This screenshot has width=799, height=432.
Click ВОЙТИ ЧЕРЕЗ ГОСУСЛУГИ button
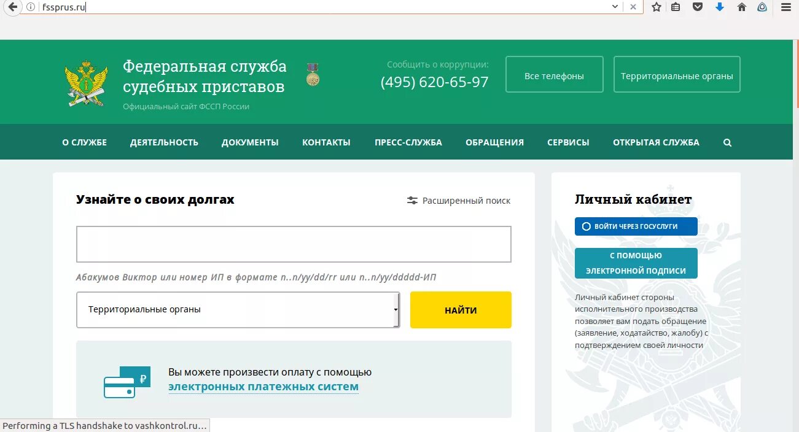pos(636,226)
